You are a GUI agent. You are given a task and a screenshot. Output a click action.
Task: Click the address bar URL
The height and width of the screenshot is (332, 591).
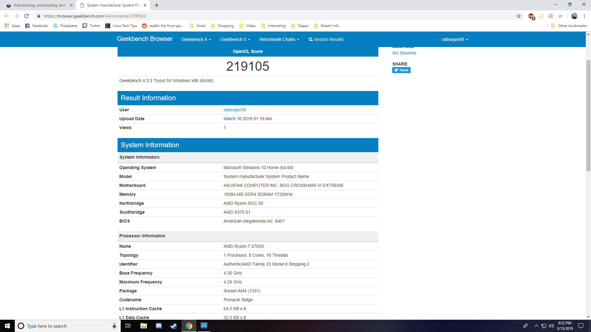coord(95,16)
